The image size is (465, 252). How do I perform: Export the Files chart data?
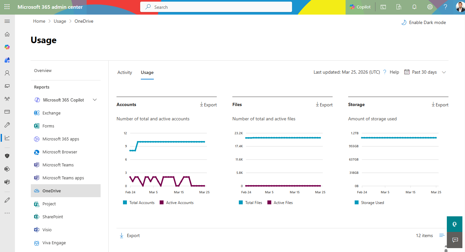(x=324, y=104)
